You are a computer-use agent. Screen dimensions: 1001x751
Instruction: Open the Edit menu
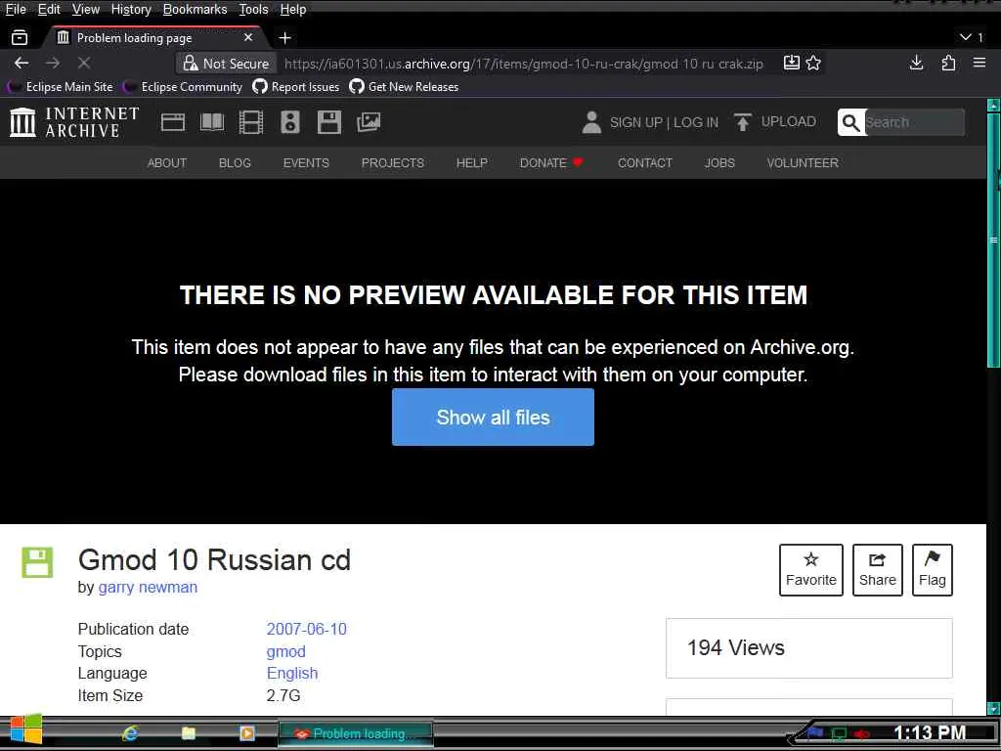49,9
